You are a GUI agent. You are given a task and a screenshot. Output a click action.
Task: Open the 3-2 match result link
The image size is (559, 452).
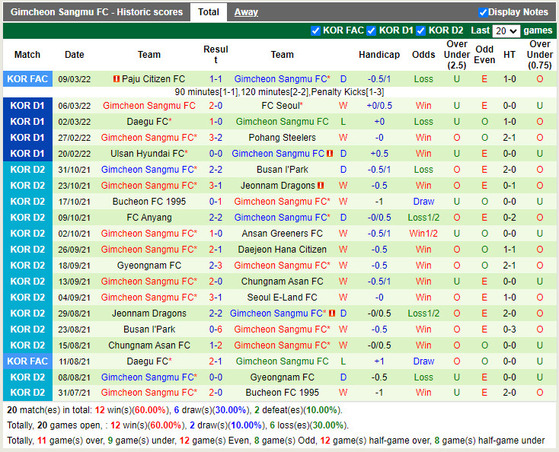pyautogui.click(x=216, y=138)
